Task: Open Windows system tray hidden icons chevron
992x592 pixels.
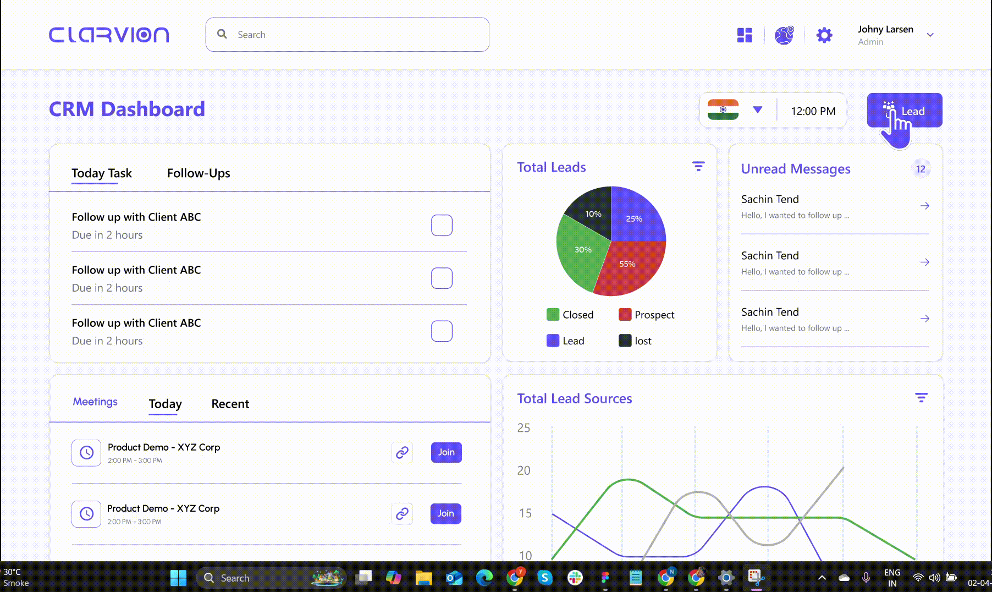Action: coord(822,578)
